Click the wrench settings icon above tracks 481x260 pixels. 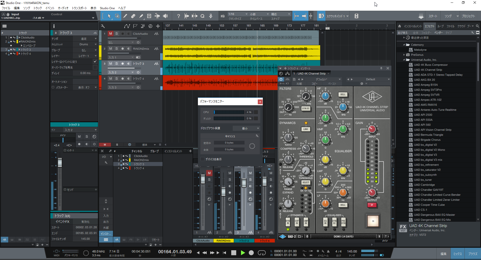[x=103, y=26]
